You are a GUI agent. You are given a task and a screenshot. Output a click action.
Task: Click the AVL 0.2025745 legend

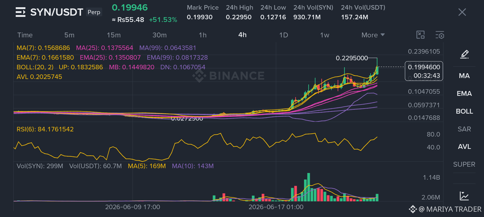[39, 77]
